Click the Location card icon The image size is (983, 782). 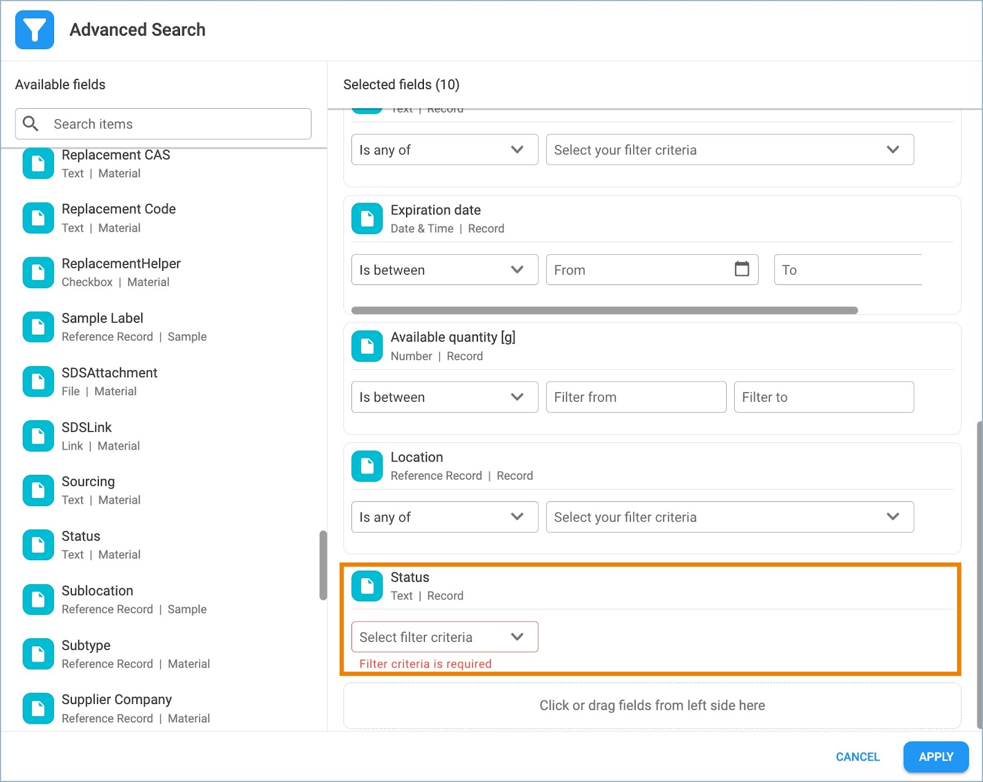pyautogui.click(x=367, y=466)
